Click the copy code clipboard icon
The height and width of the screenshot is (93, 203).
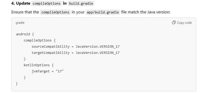[174, 22]
